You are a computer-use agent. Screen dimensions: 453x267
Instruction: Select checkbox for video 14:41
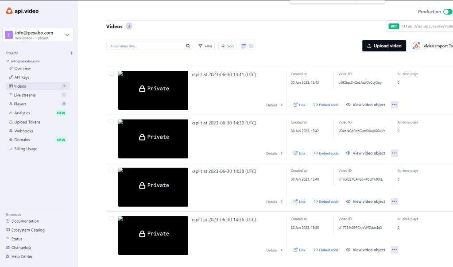tap(111, 74)
